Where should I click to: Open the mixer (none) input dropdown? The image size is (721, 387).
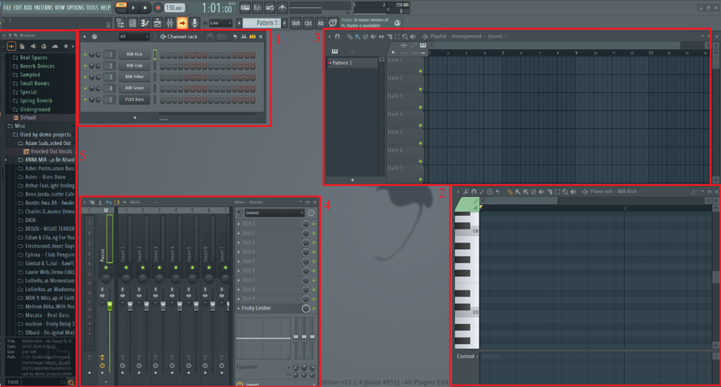click(274, 213)
